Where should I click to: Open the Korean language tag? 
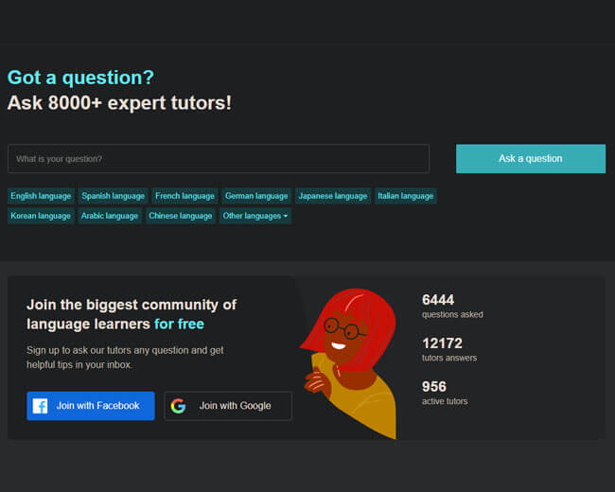point(41,216)
